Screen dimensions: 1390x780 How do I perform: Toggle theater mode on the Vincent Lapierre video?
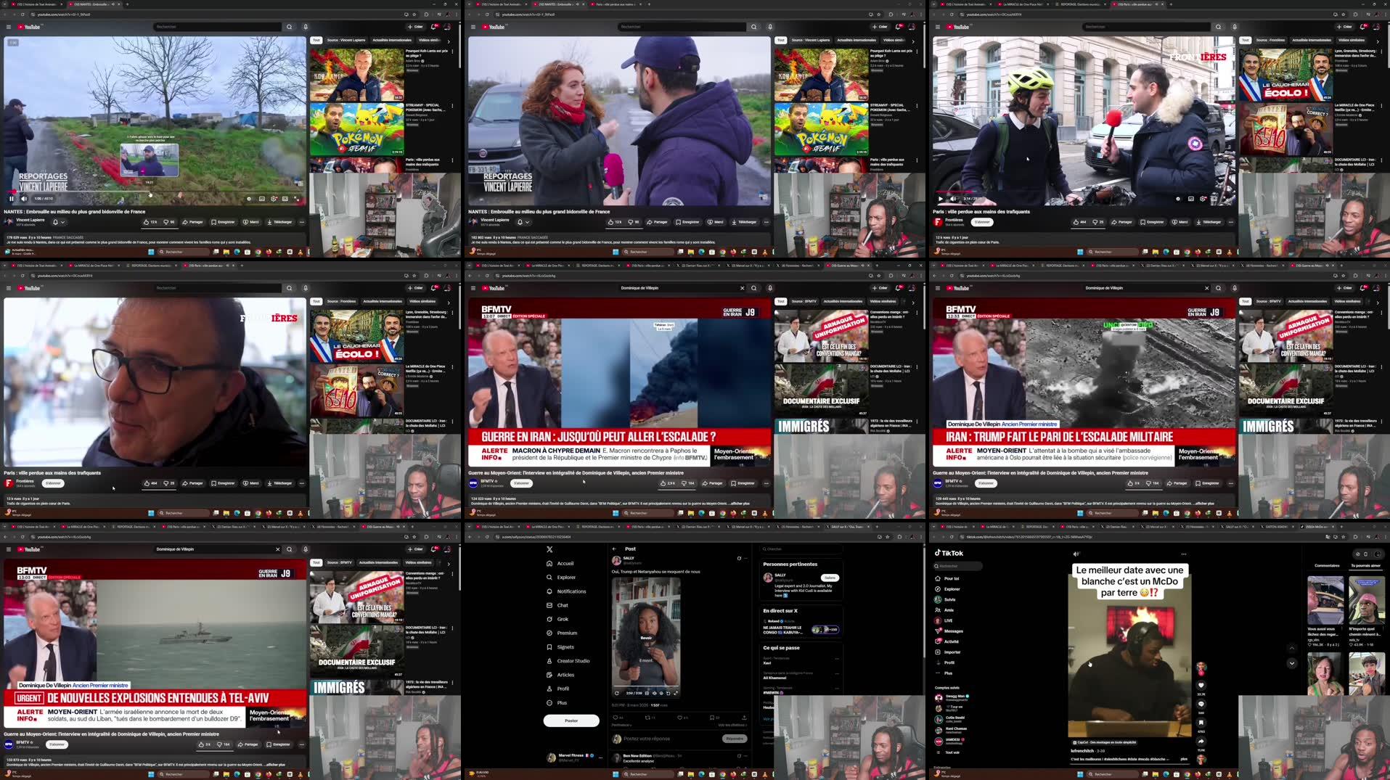click(x=284, y=198)
